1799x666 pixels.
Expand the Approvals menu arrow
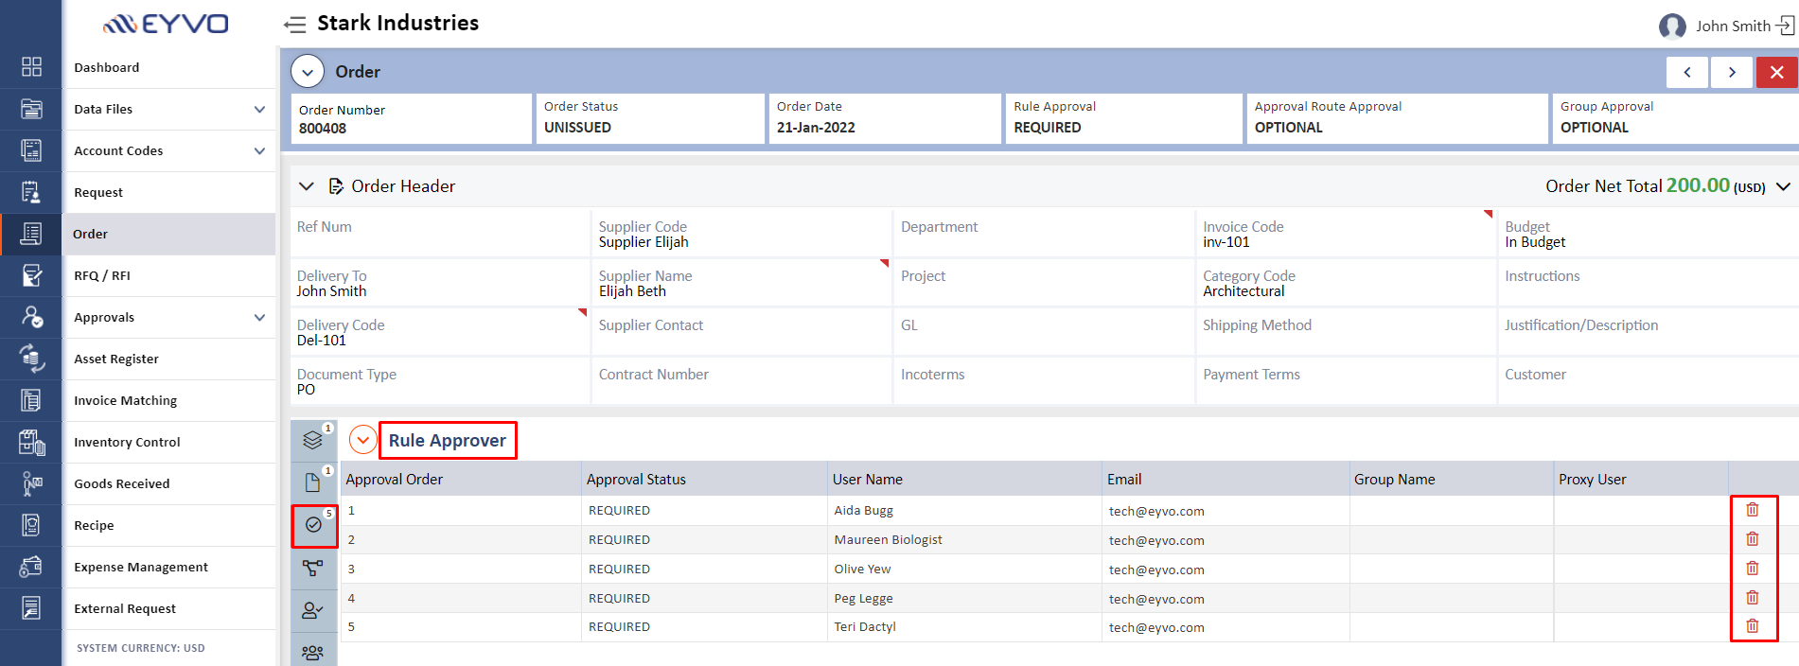(x=259, y=317)
